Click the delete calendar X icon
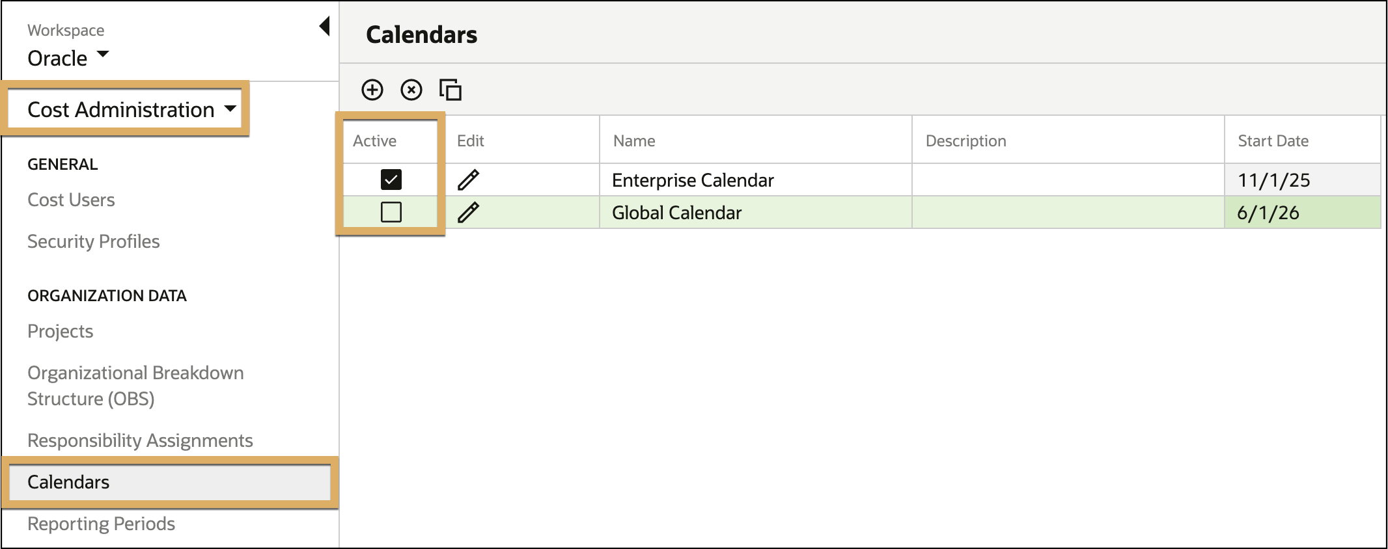This screenshot has width=1388, height=549. click(x=411, y=90)
